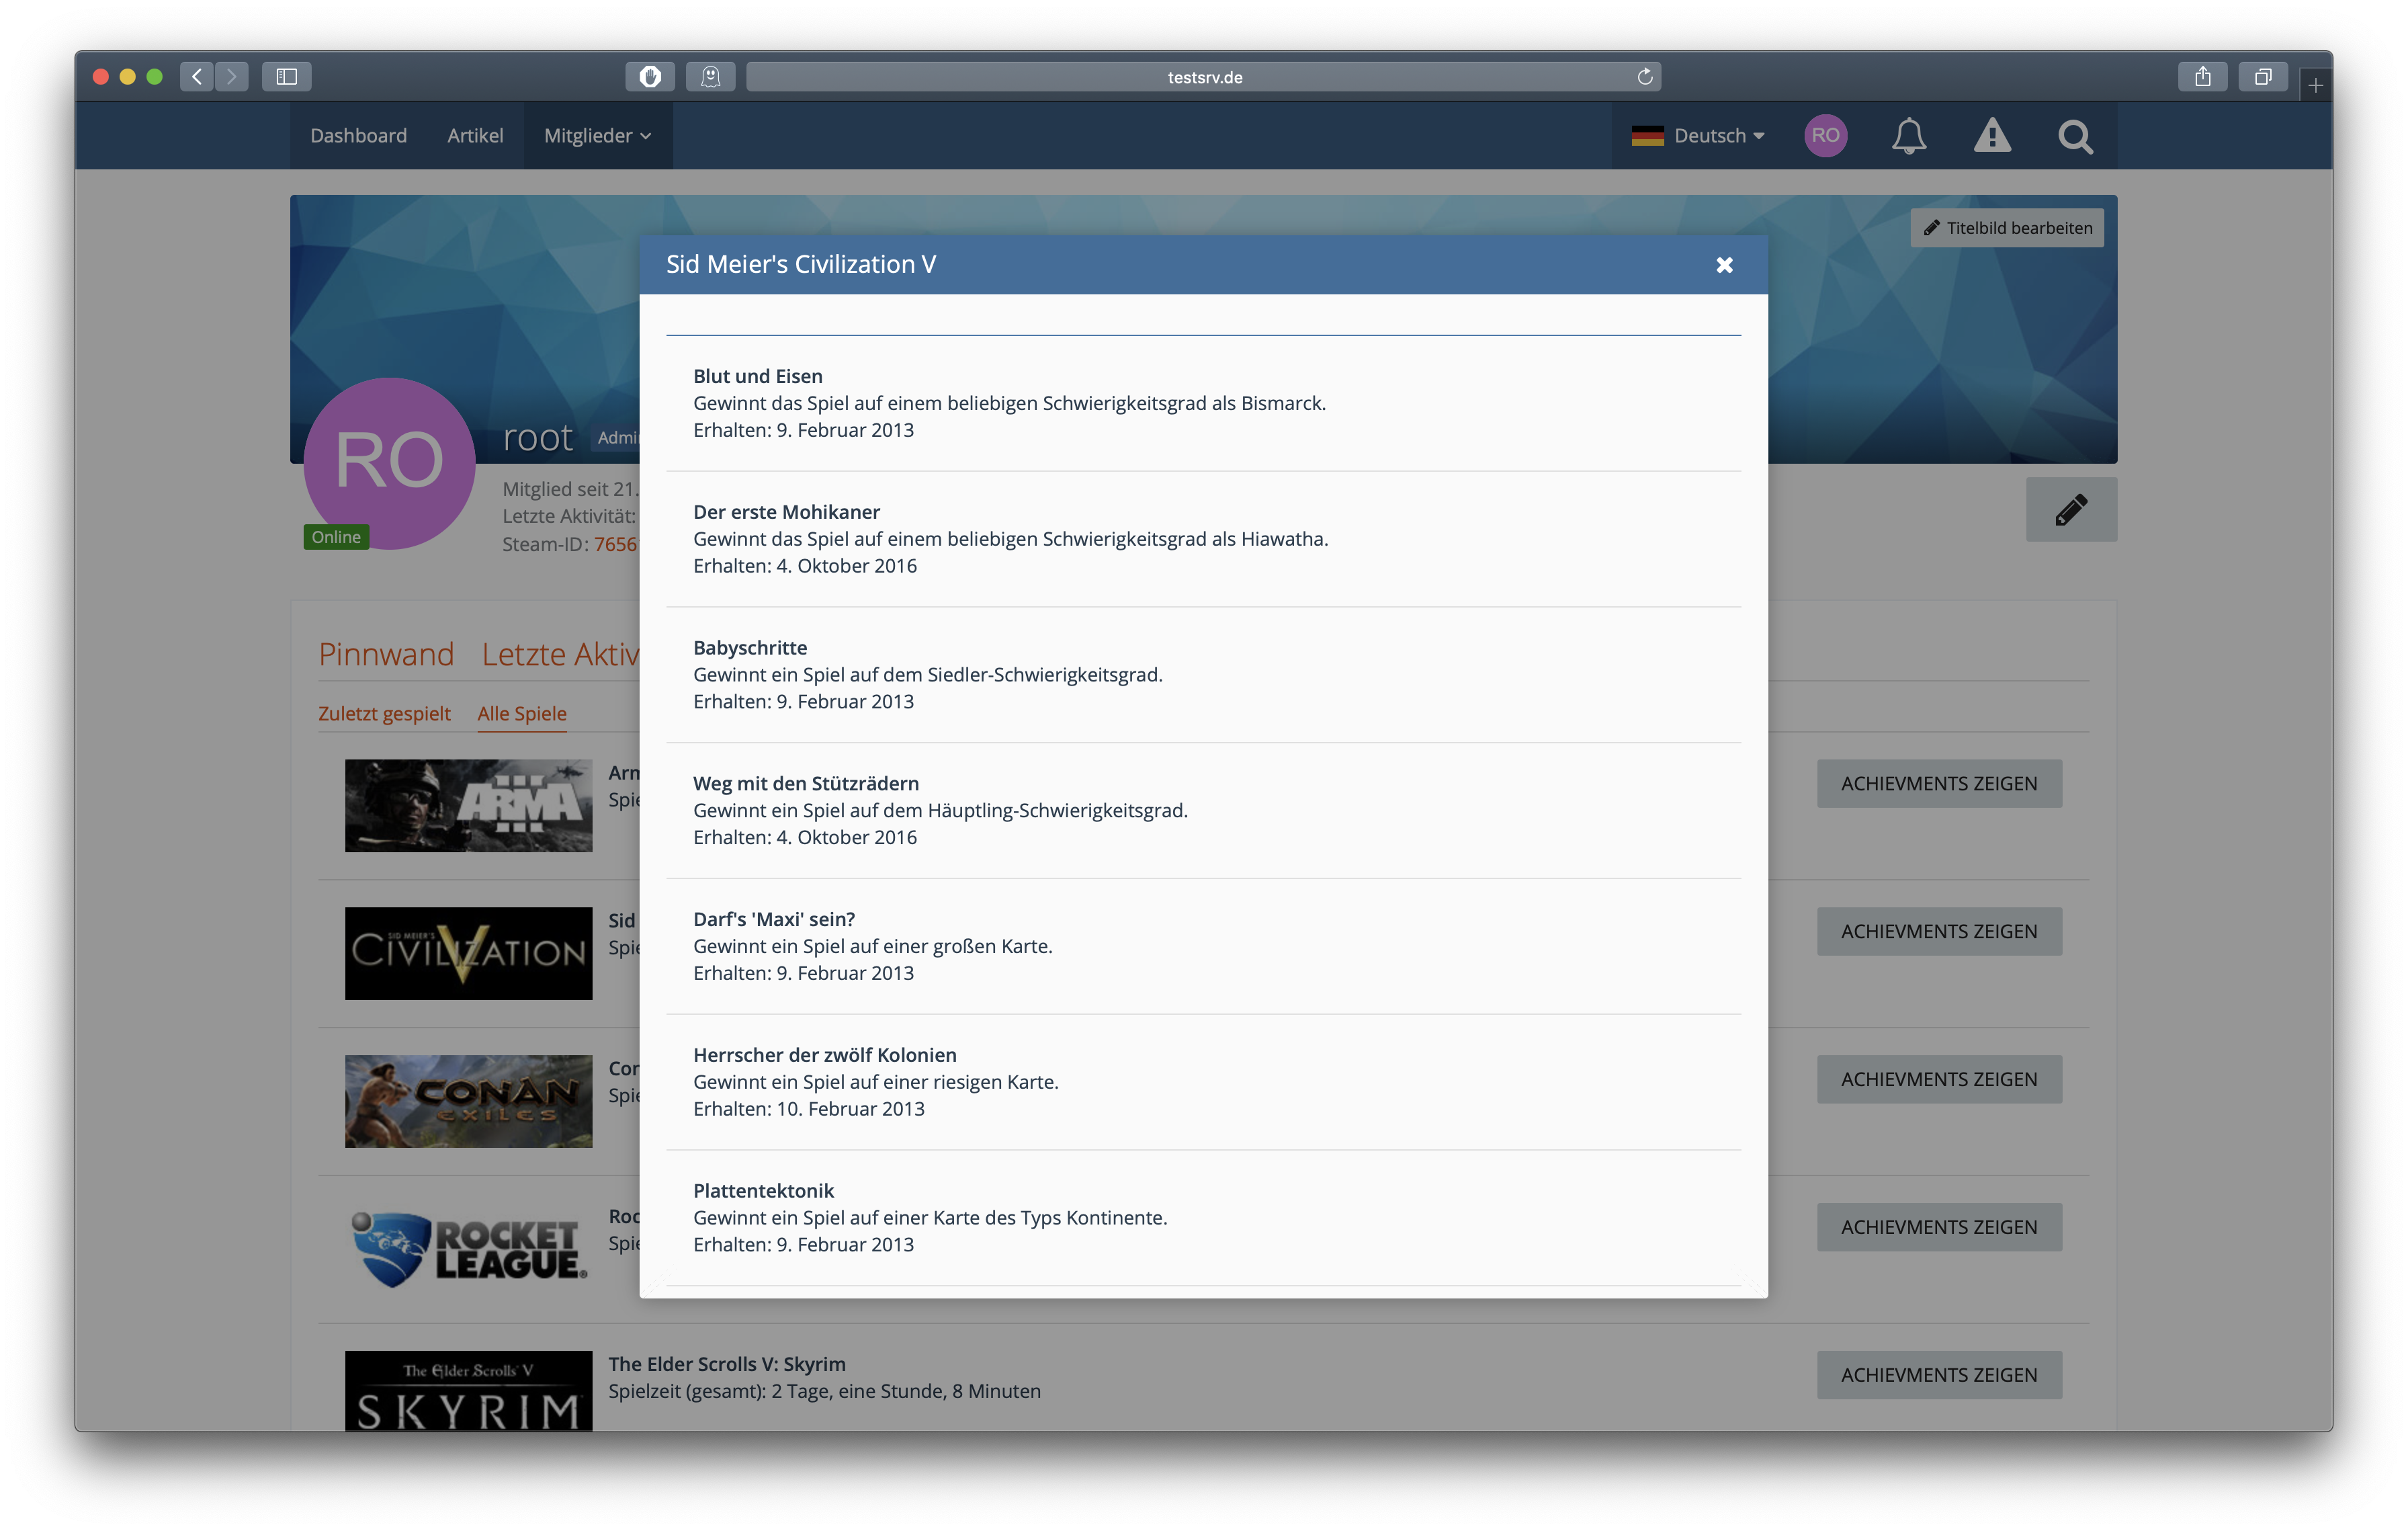Click the Der erste Mohikaner achievement title
This screenshot has width=2408, height=1531.
[786, 512]
